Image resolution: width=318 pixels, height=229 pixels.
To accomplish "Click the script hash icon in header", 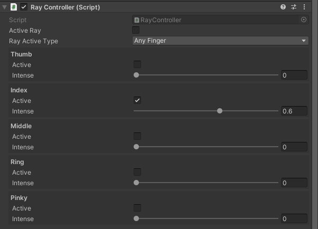I will pos(14,7).
